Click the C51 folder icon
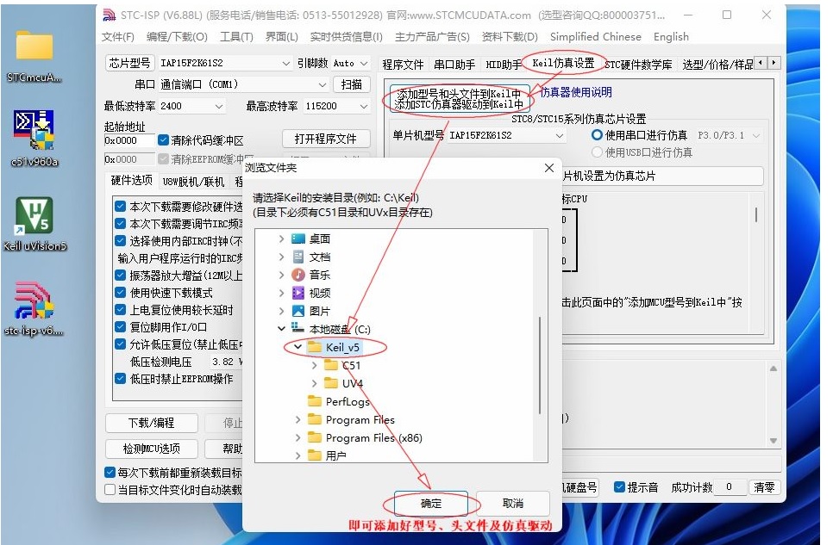This screenshot has width=833, height=545. click(331, 365)
